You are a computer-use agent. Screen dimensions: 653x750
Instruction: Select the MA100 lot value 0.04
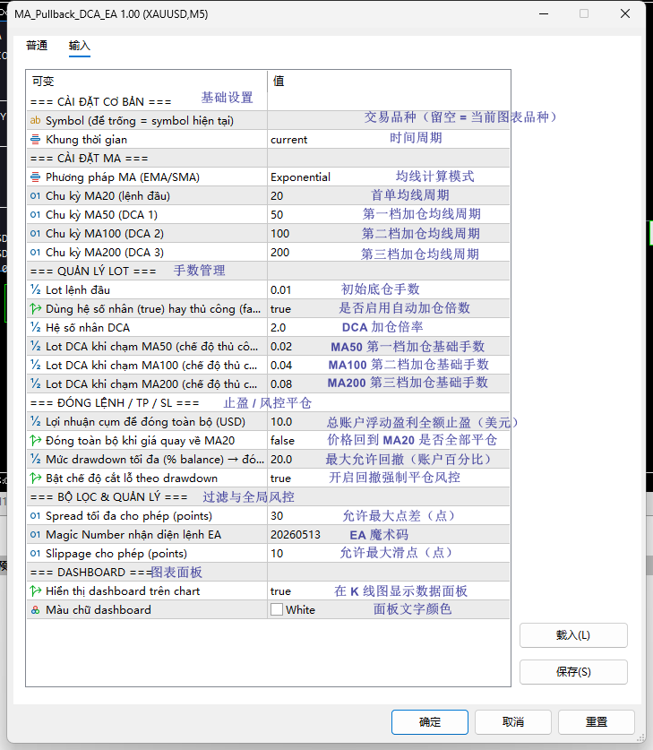coord(281,366)
